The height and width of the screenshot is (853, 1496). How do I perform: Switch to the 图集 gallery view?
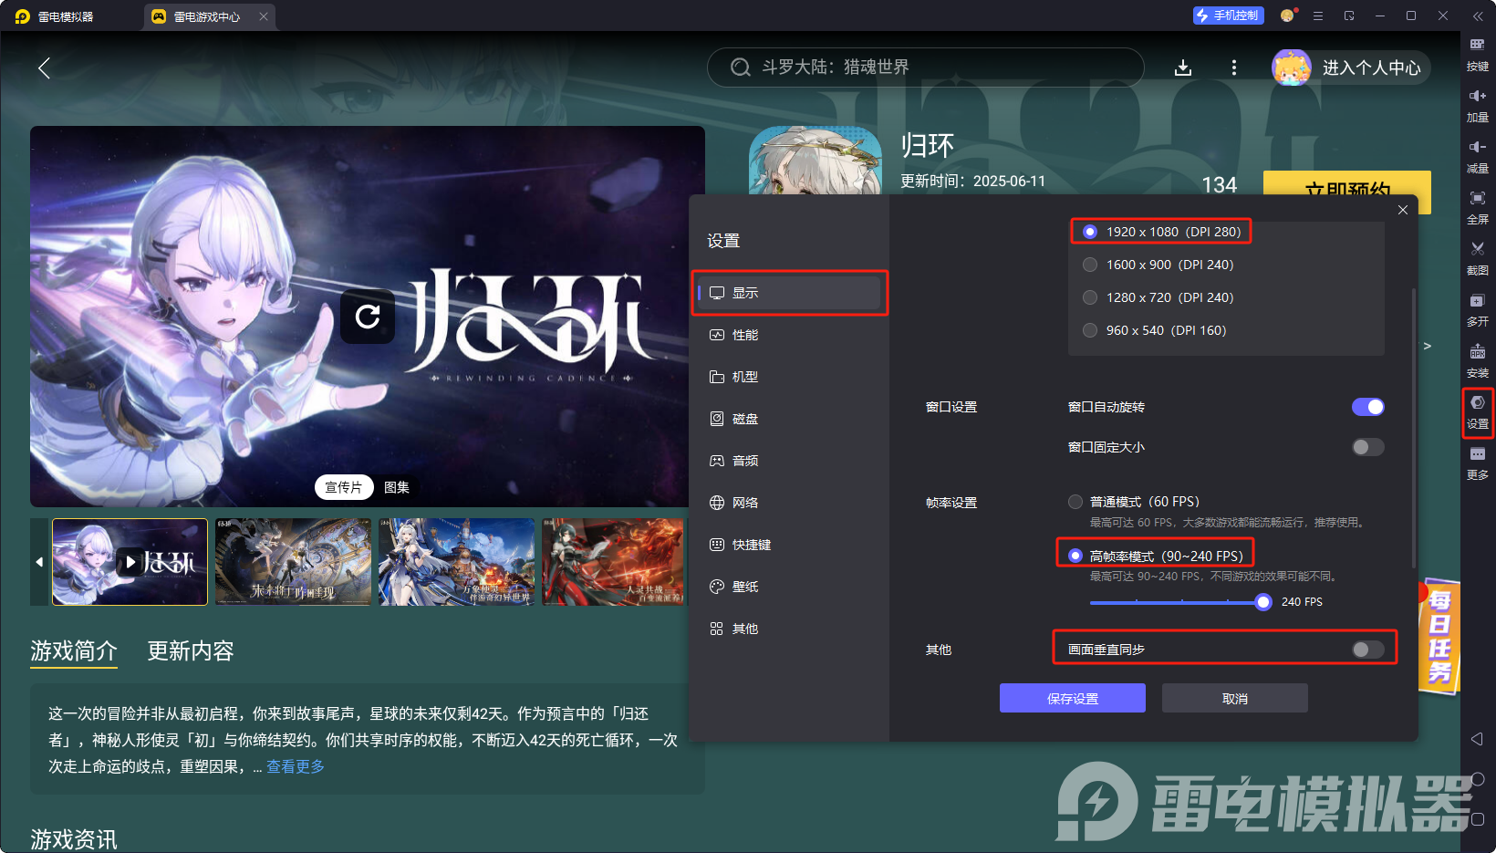click(x=396, y=487)
